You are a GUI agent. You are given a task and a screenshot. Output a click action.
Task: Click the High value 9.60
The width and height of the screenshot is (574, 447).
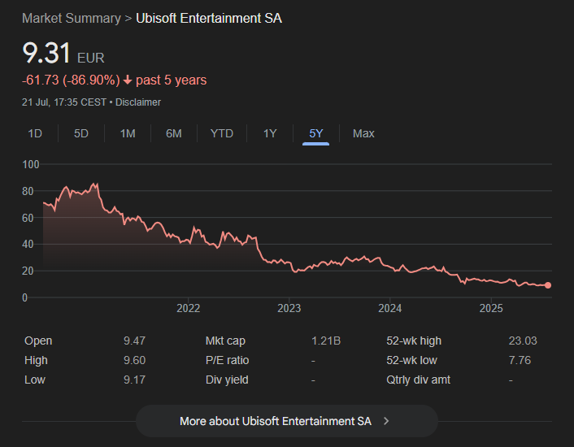tap(134, 360)
